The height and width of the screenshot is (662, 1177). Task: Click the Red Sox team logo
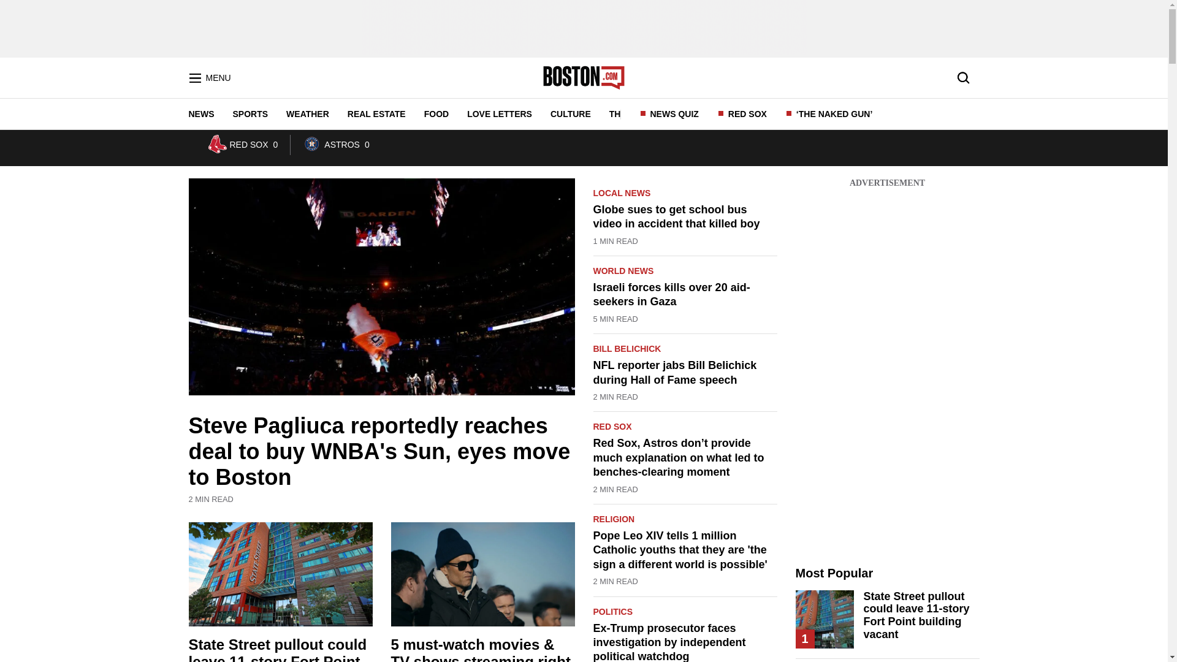pos(216,144)
